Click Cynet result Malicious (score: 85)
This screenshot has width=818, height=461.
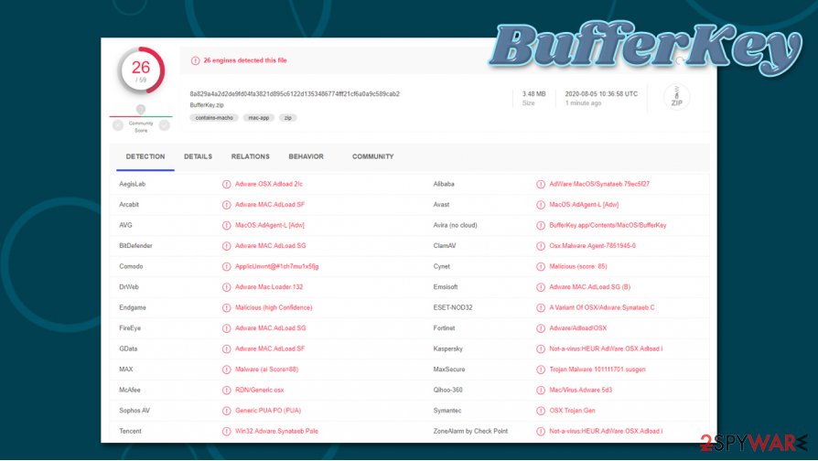tap(577, 266)
